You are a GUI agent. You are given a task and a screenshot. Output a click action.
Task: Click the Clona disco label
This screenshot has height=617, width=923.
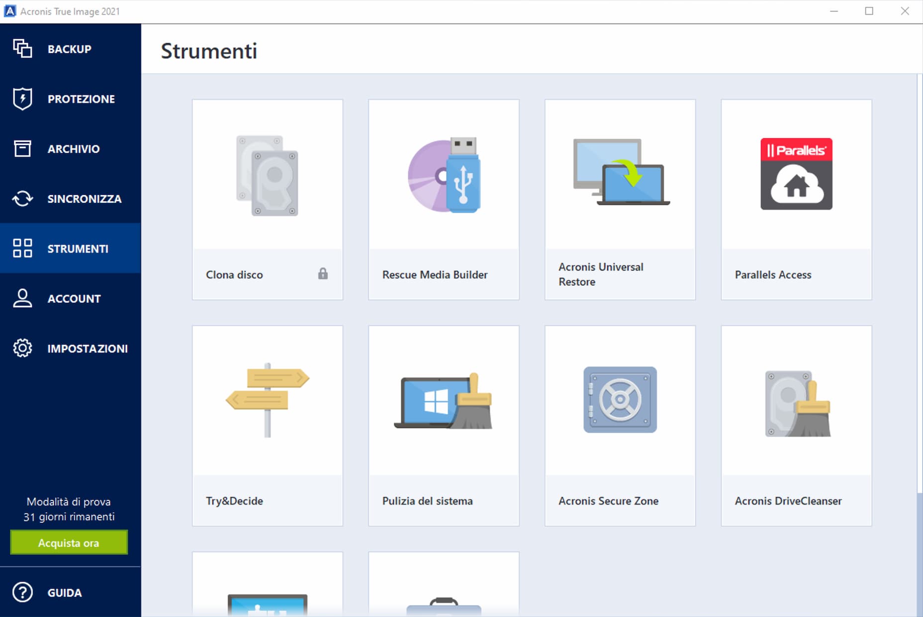[x=234, y=274]
